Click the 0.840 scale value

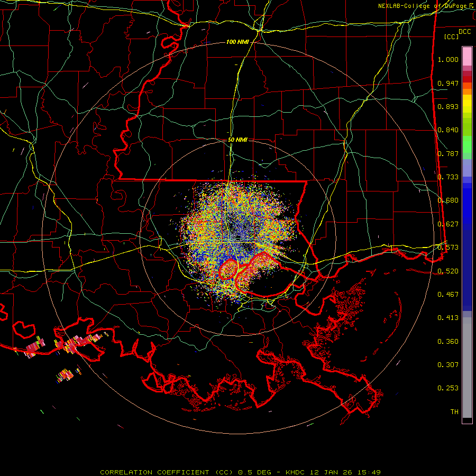[448, 130]
